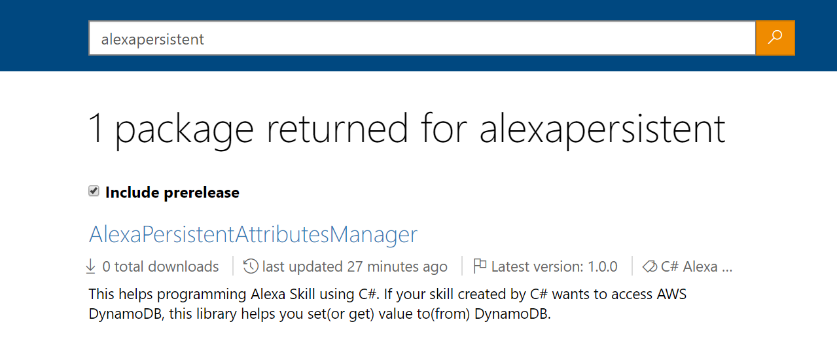
Task: Click the Latest version: 1.0.0 text
Action: click(554, 266)
